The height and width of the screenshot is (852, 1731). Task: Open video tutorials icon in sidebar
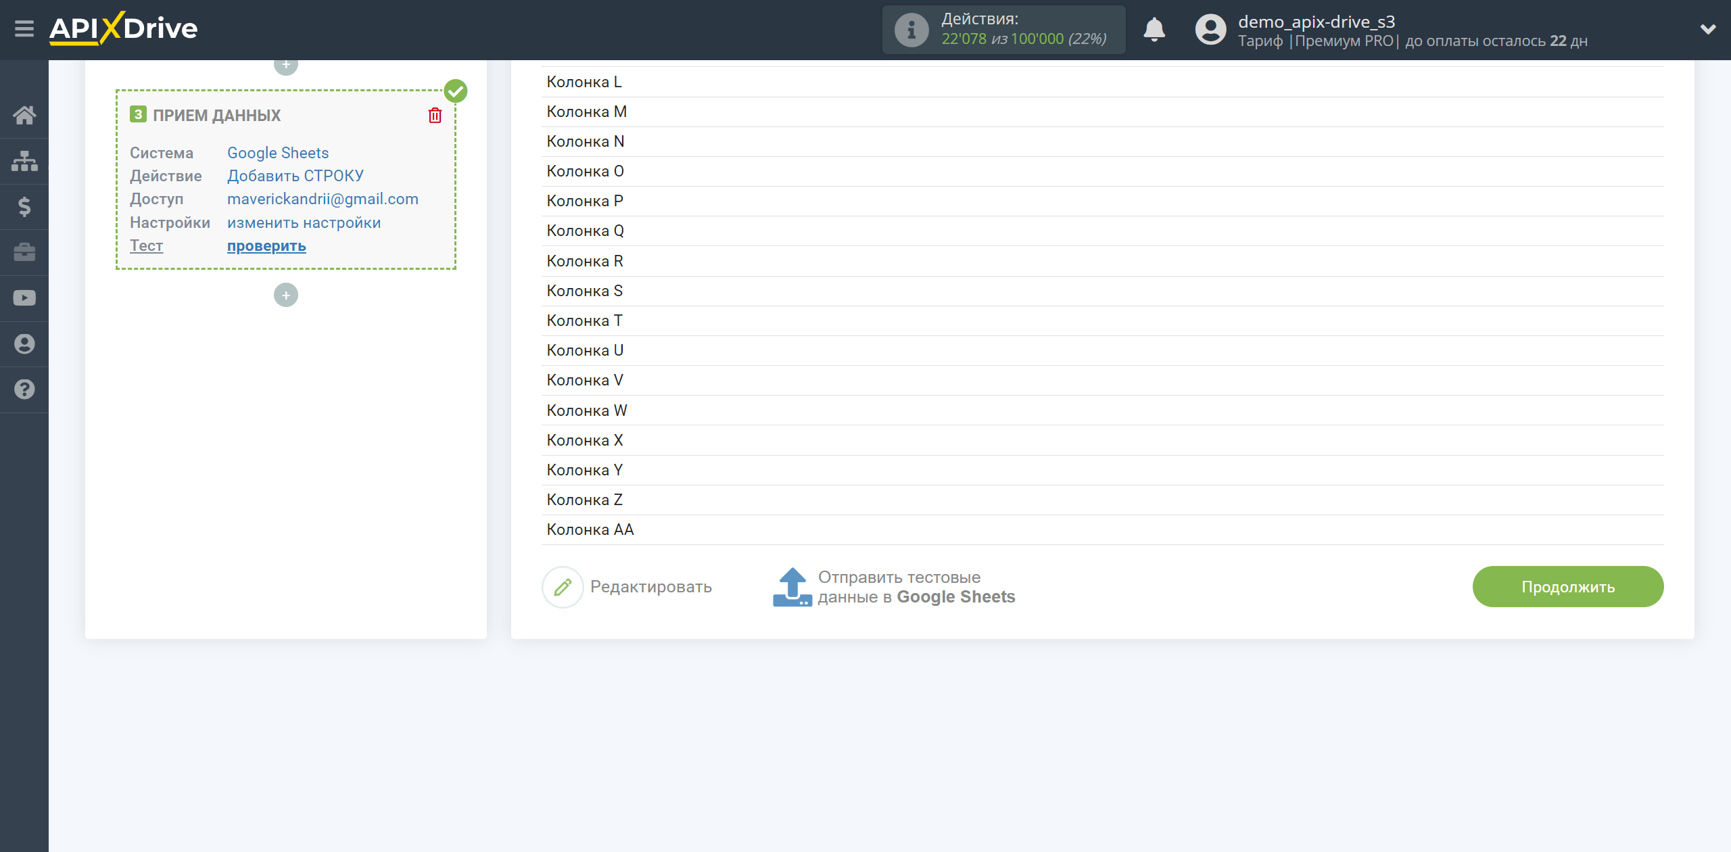pos(24,298)
